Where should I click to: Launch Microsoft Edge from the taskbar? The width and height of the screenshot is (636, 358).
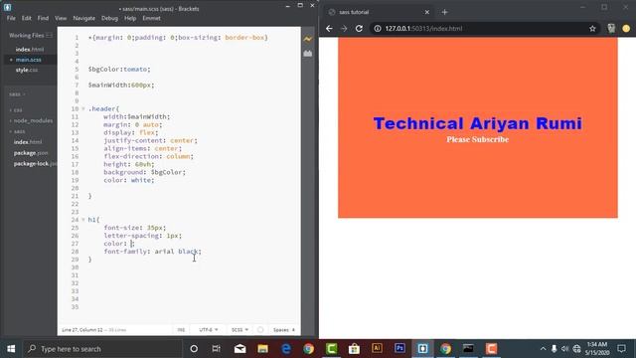[x=285, y=349]
